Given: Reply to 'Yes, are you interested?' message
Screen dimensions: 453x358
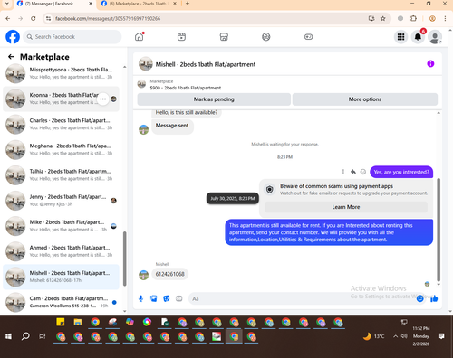Looking at the screenshot, I should tap(353, 172).
